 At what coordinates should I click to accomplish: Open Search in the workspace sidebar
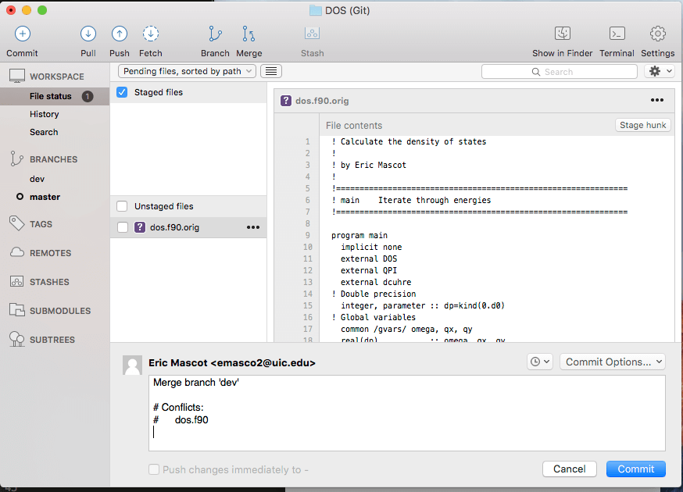44,132
